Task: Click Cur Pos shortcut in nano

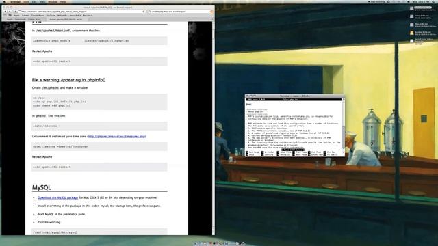Action: click(330, 152)
